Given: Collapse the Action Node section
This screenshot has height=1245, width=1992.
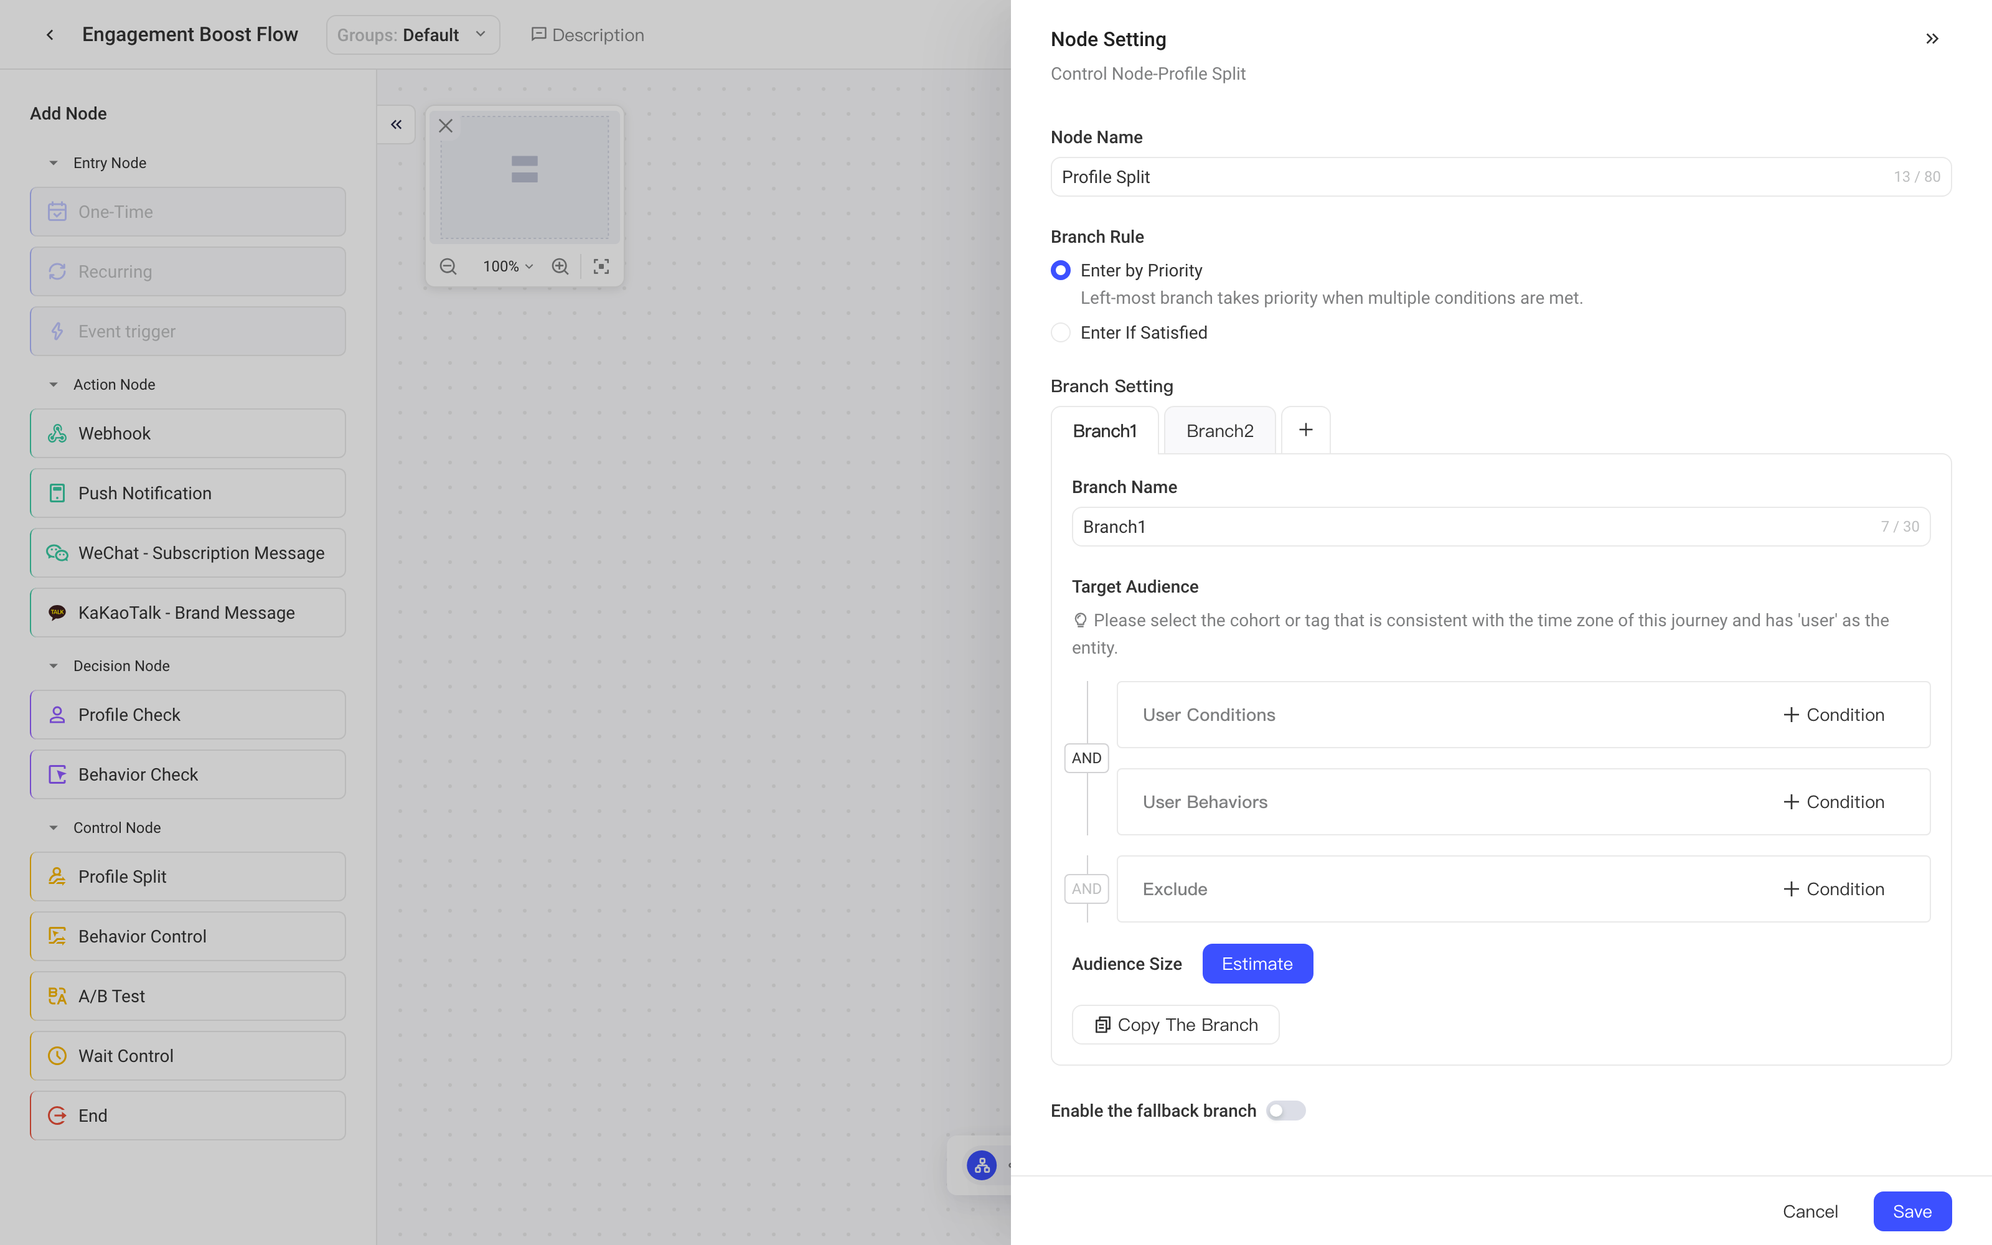Looking at the screenshot, I should coord(54,385).
